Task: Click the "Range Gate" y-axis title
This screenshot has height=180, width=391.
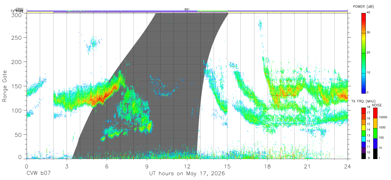Action: tap(5, 86)
